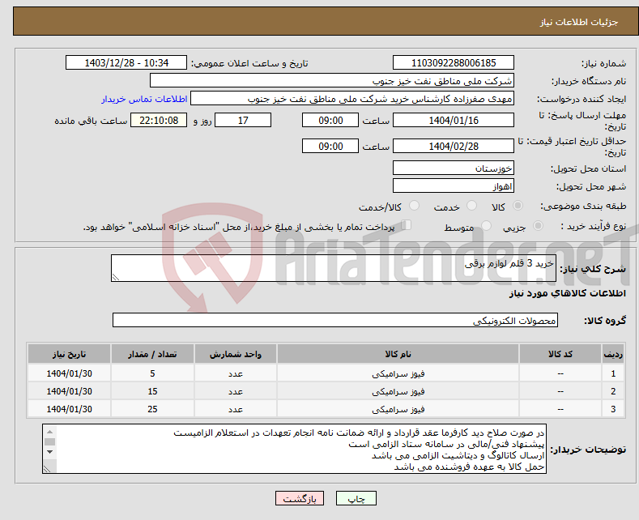Click فیوز سرامیکی in row 2
Screen dimensions: 639x520
point(398,391)
